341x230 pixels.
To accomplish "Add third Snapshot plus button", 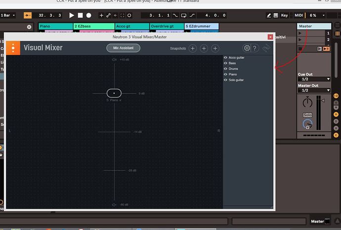I will coord(215,48).
